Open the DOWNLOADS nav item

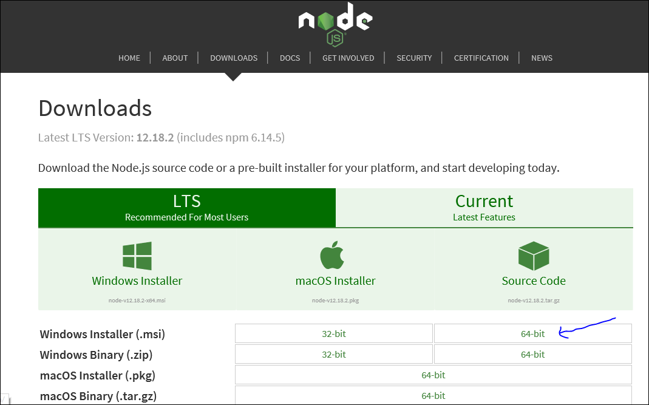[x=234, y=58]
